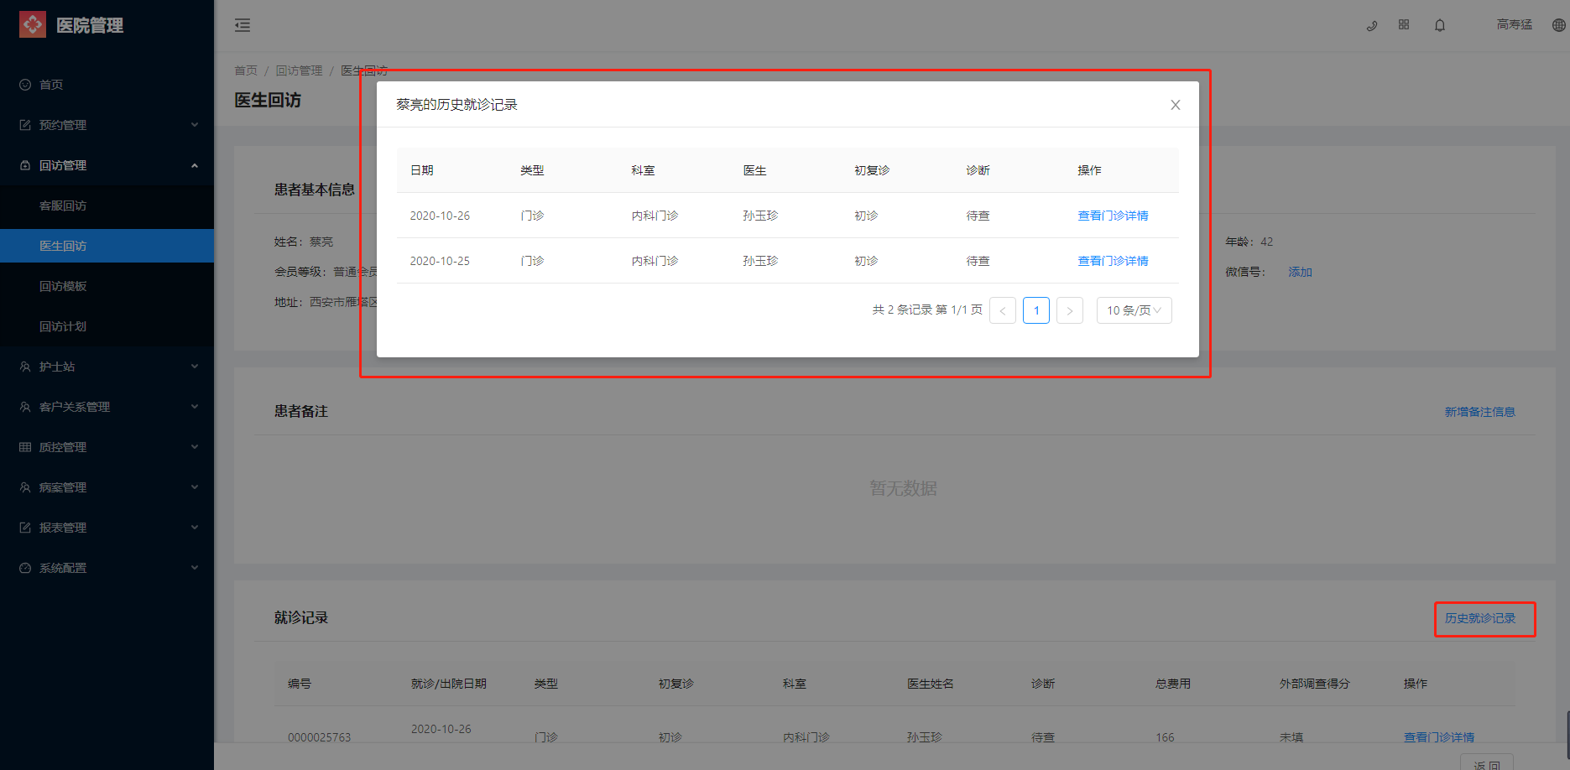Click the 历史就诊记录 link
1570x770 pixels.
[1480, 618]
